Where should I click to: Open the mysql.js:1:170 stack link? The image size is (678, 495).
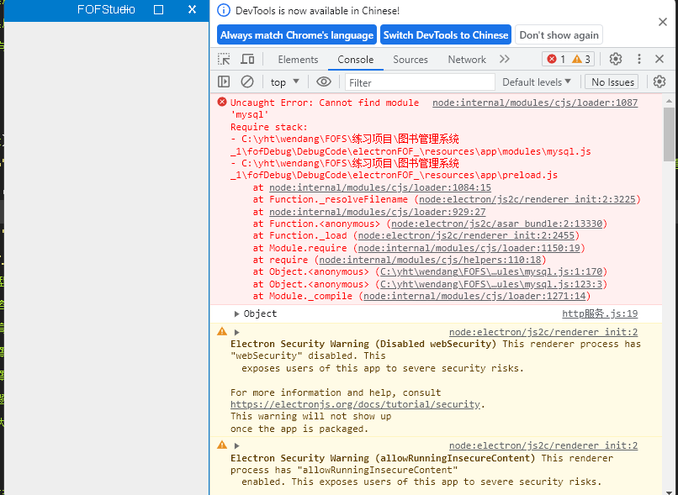(x=491, y=271)
